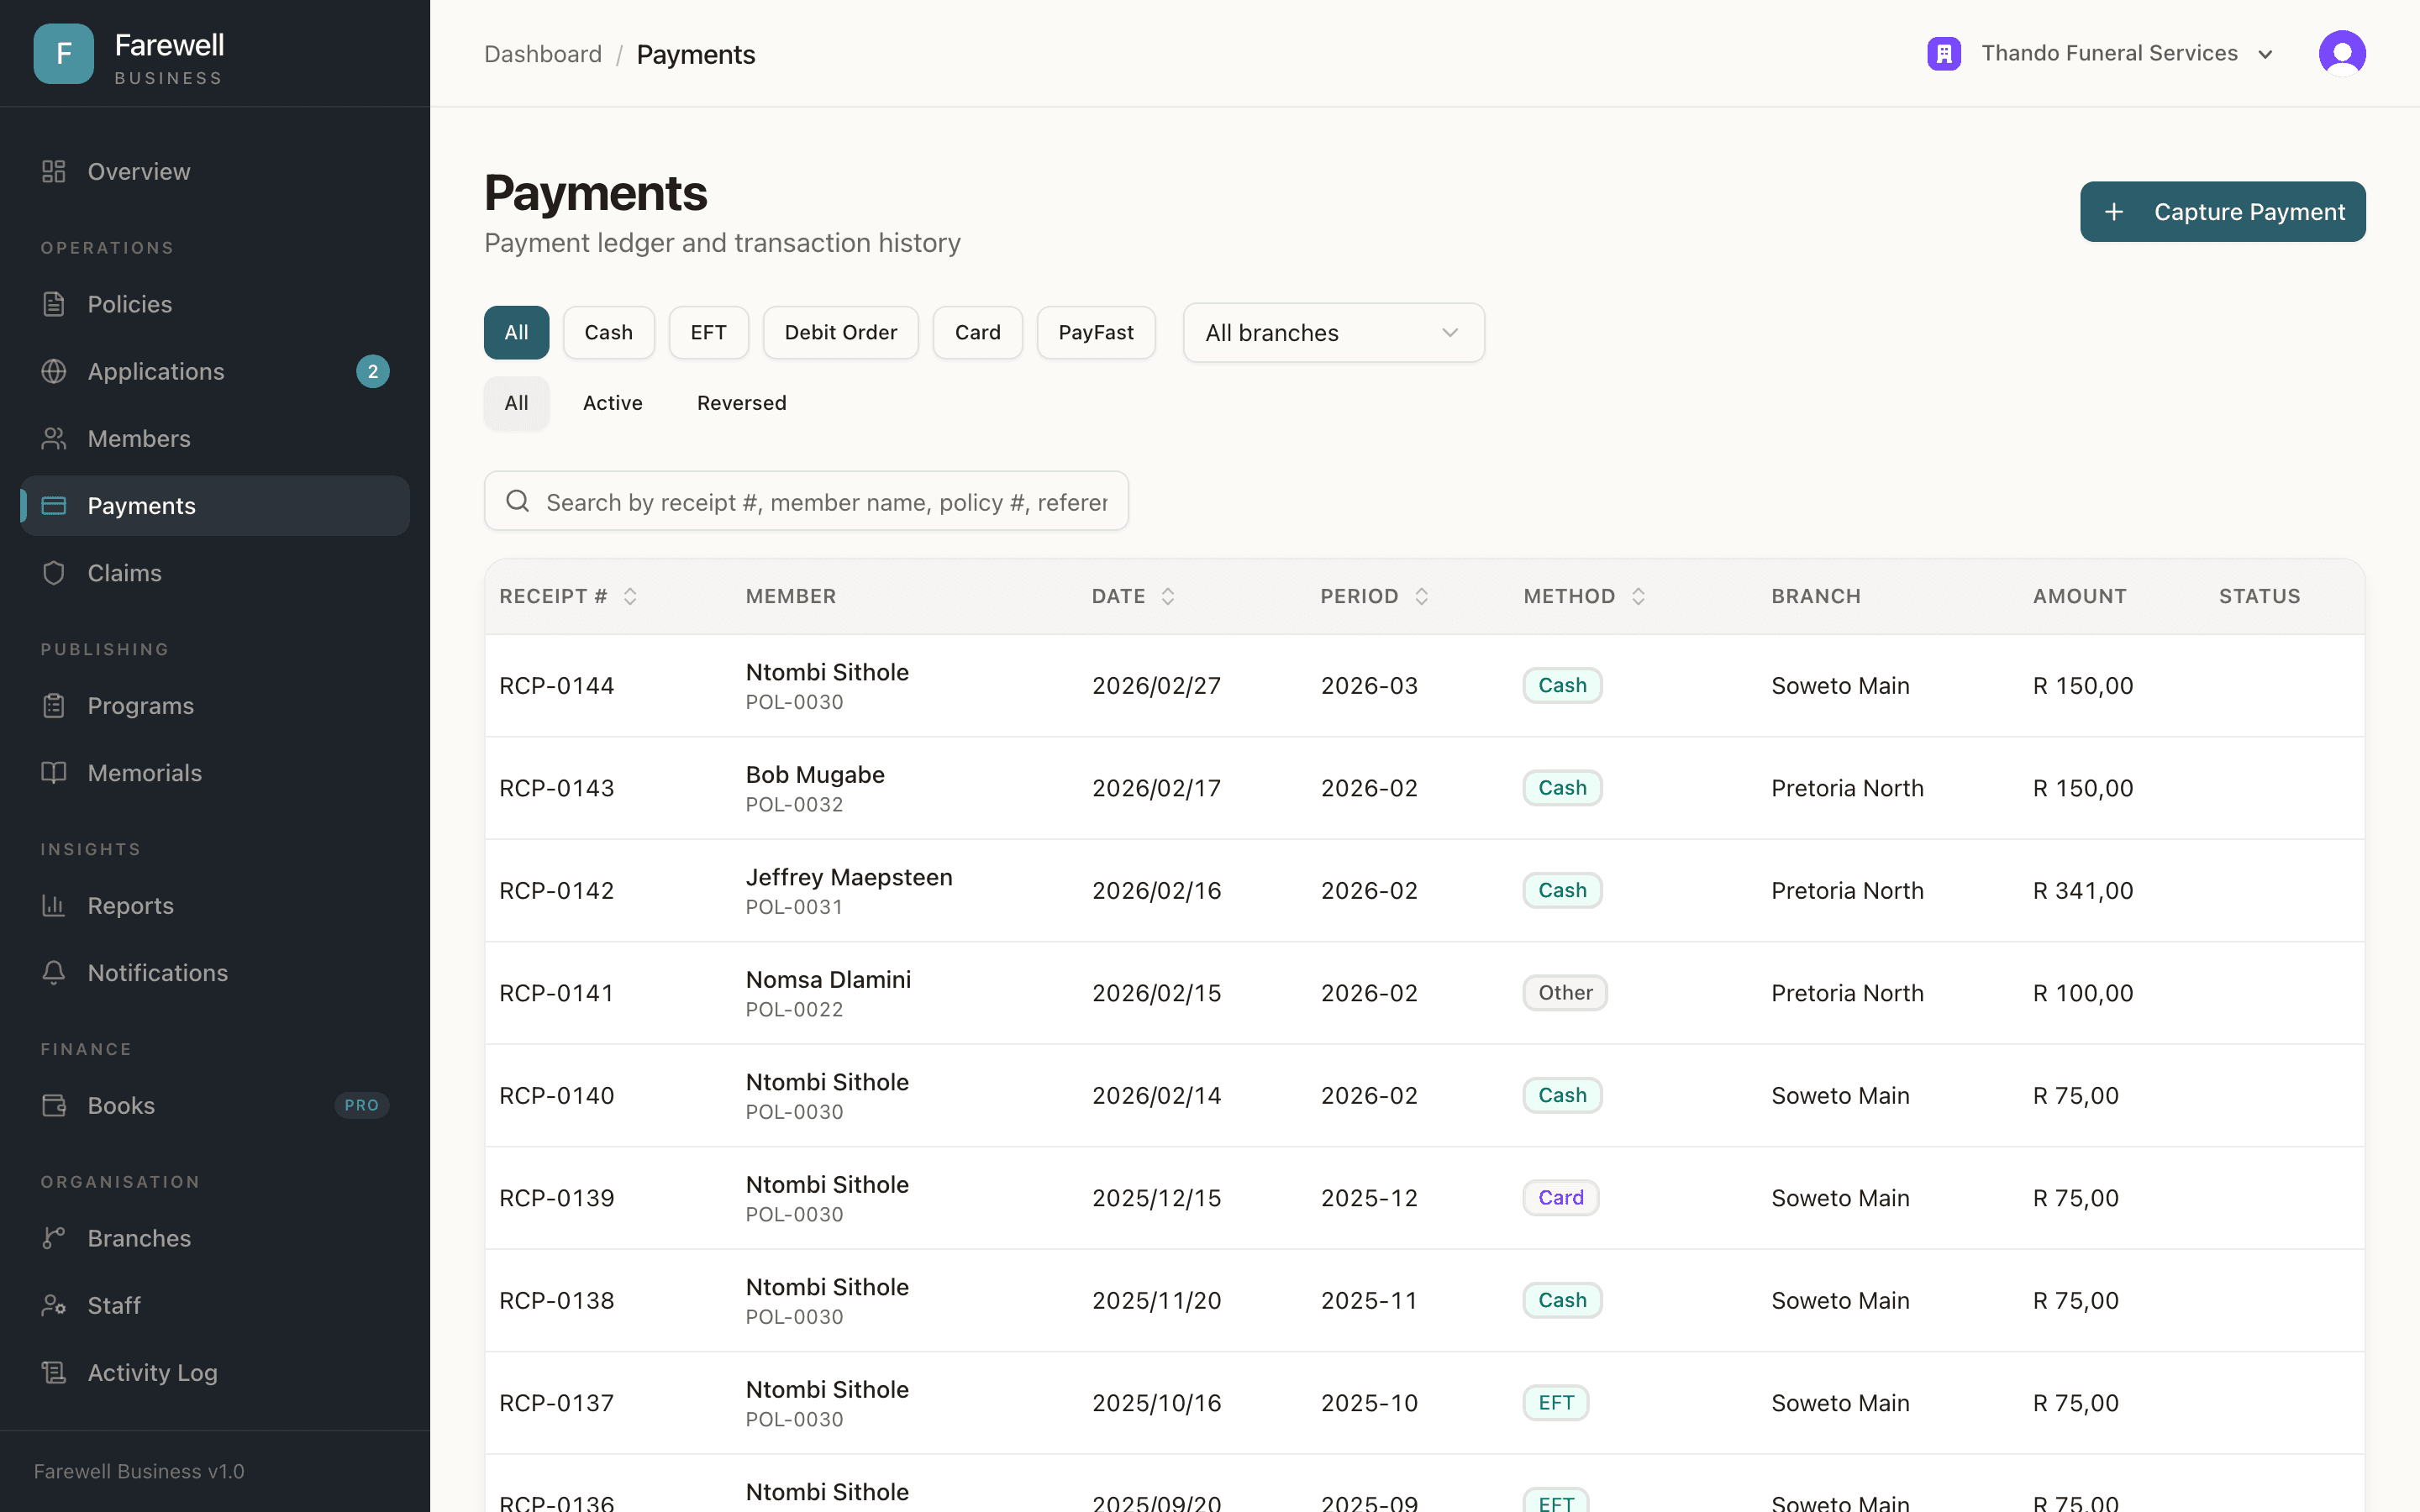Click the Applications badge showing 2
2420x1512 pixels.
[373, 371]
